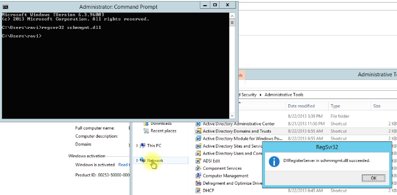Open Command Prompt system menu icon
The width and height of the screenshot is (397, 195).
coord(5,7)
